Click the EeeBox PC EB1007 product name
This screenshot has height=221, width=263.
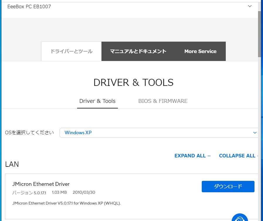pos(29,6)
